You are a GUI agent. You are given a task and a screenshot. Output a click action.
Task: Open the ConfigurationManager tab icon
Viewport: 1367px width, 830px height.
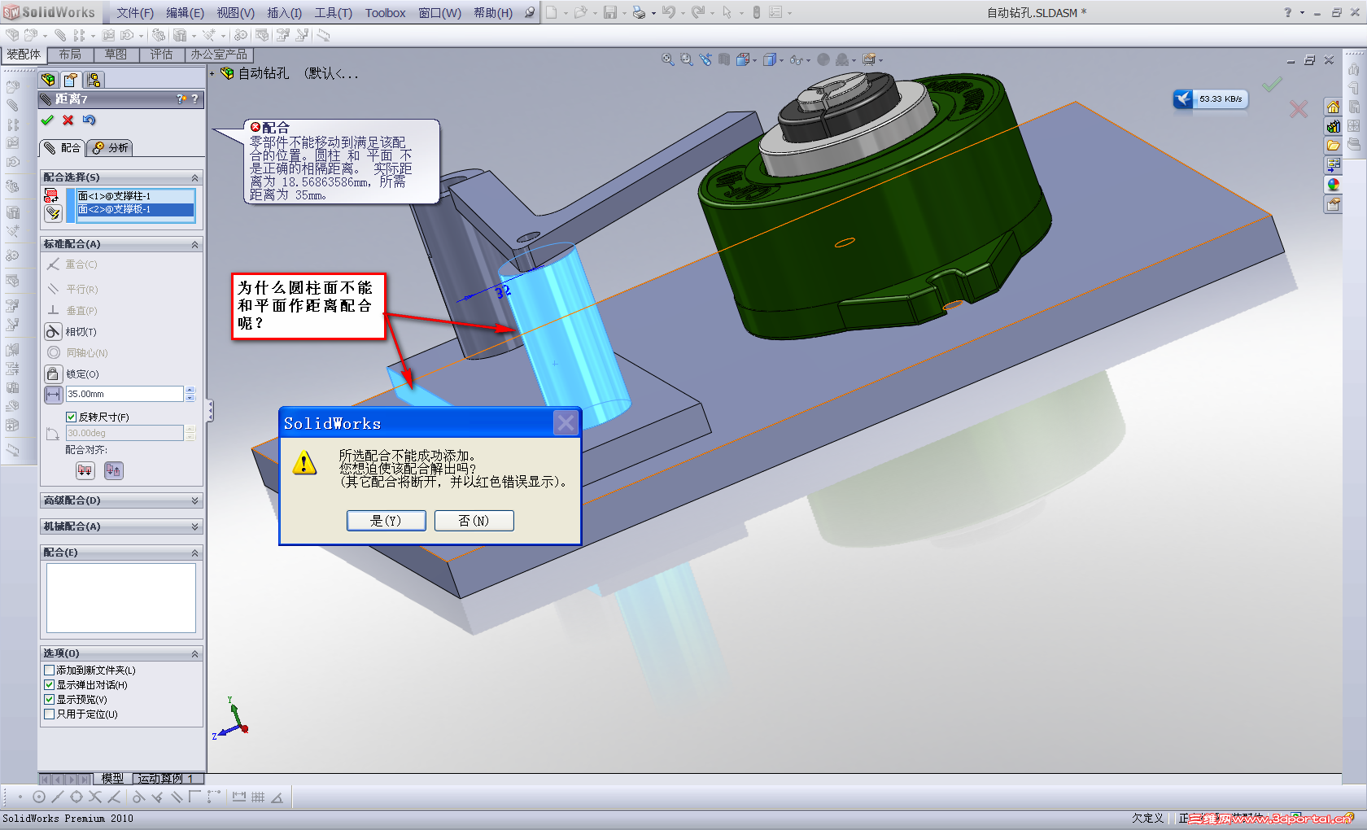94,80
